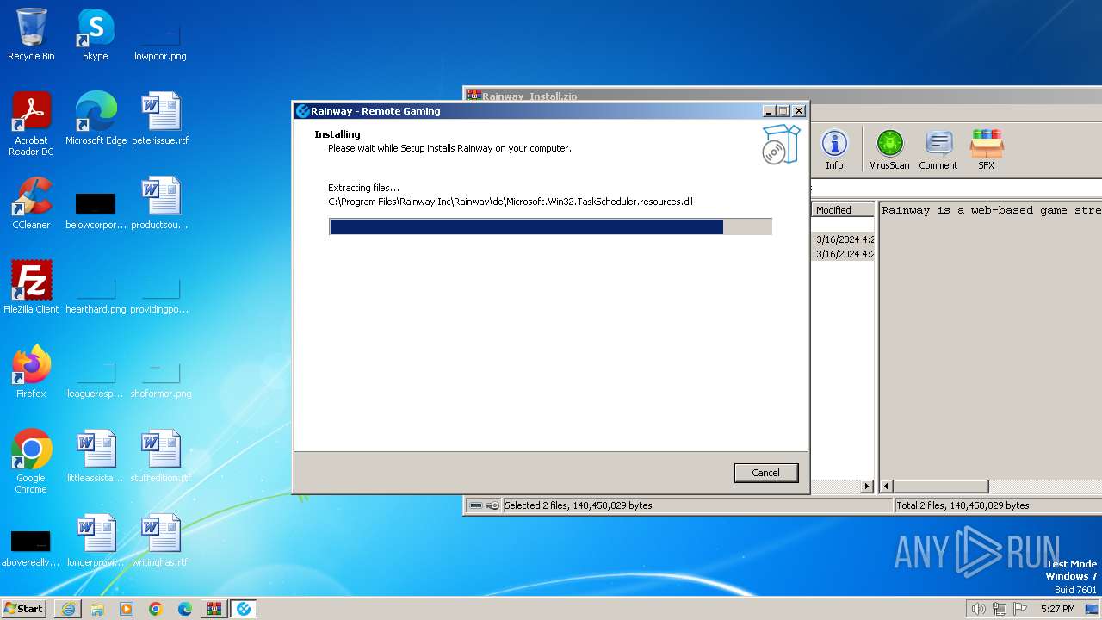This screenshot has width=1102, height=620.
Task: Click the volume speaker tray icon
Action: (978, 609)
